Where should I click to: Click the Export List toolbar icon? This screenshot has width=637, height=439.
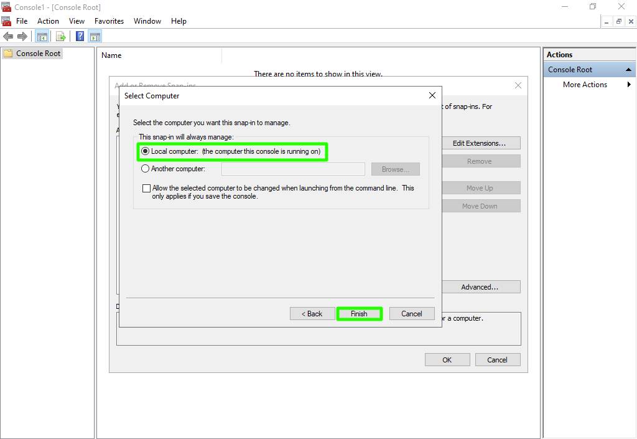60,36
